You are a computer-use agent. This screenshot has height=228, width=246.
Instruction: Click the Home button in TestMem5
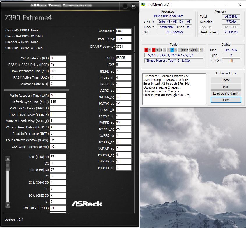pos(226,80)
